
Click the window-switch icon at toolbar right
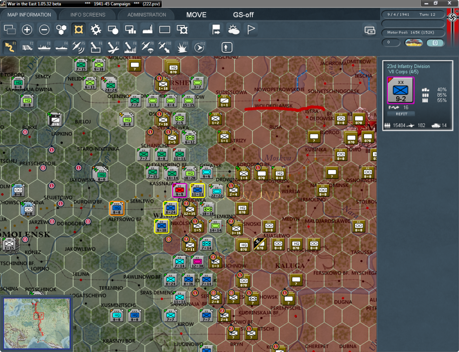point(370,30)
